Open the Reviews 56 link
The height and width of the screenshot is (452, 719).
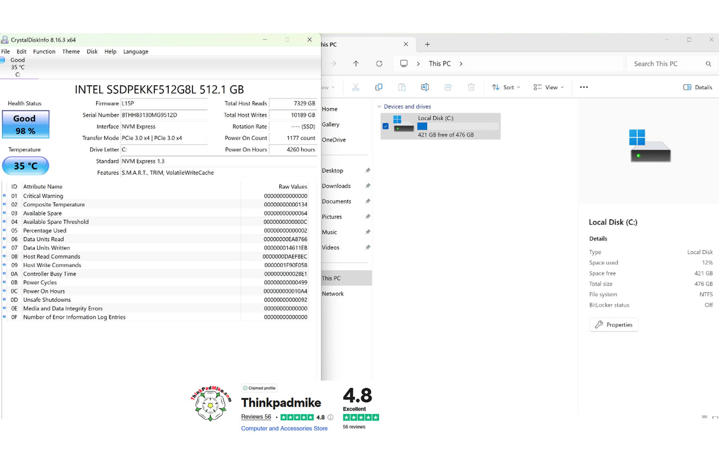(x=256, y=417)
